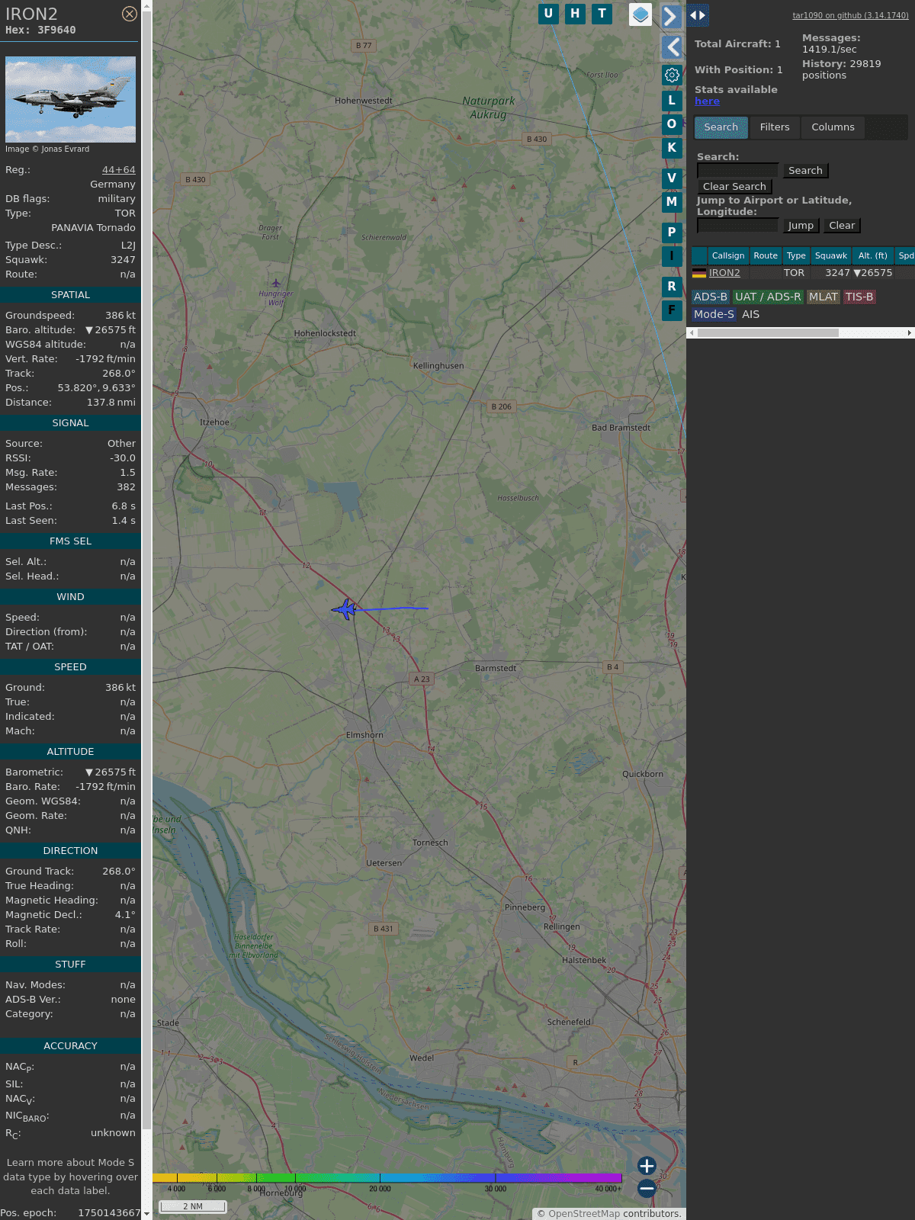
Task: Open the map layer switcher
Action: pyautogui.click(x=640, y=14)
